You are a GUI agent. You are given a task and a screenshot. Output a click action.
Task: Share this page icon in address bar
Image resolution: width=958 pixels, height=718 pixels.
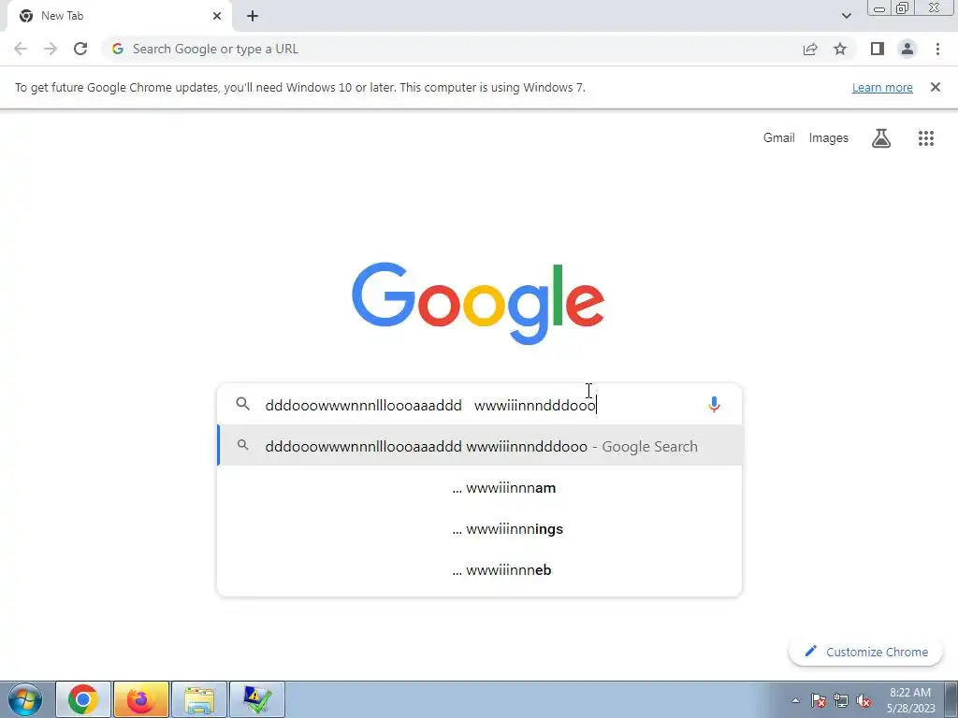point(810,49)
